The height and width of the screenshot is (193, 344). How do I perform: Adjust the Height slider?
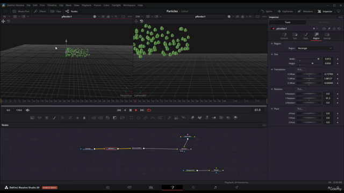pos(309,63)
